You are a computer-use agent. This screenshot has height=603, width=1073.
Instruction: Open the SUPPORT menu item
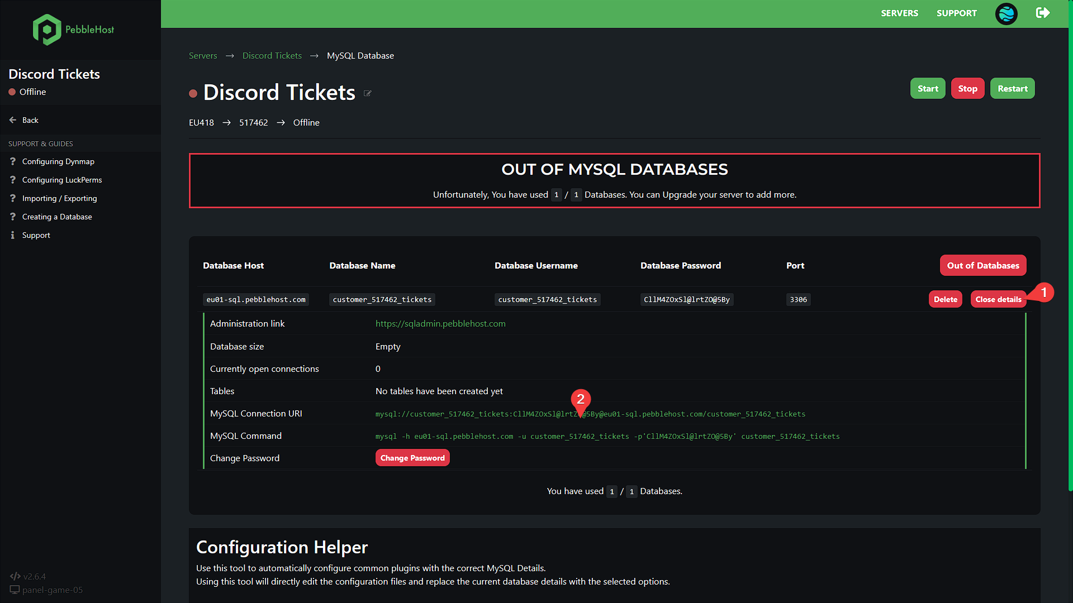click(x=956, y=13)
